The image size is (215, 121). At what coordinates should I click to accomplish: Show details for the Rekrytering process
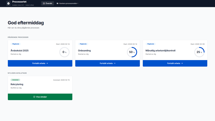coord(40,97)
